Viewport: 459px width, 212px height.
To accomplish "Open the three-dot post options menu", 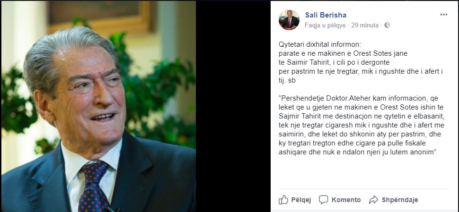I will point(444,15).
